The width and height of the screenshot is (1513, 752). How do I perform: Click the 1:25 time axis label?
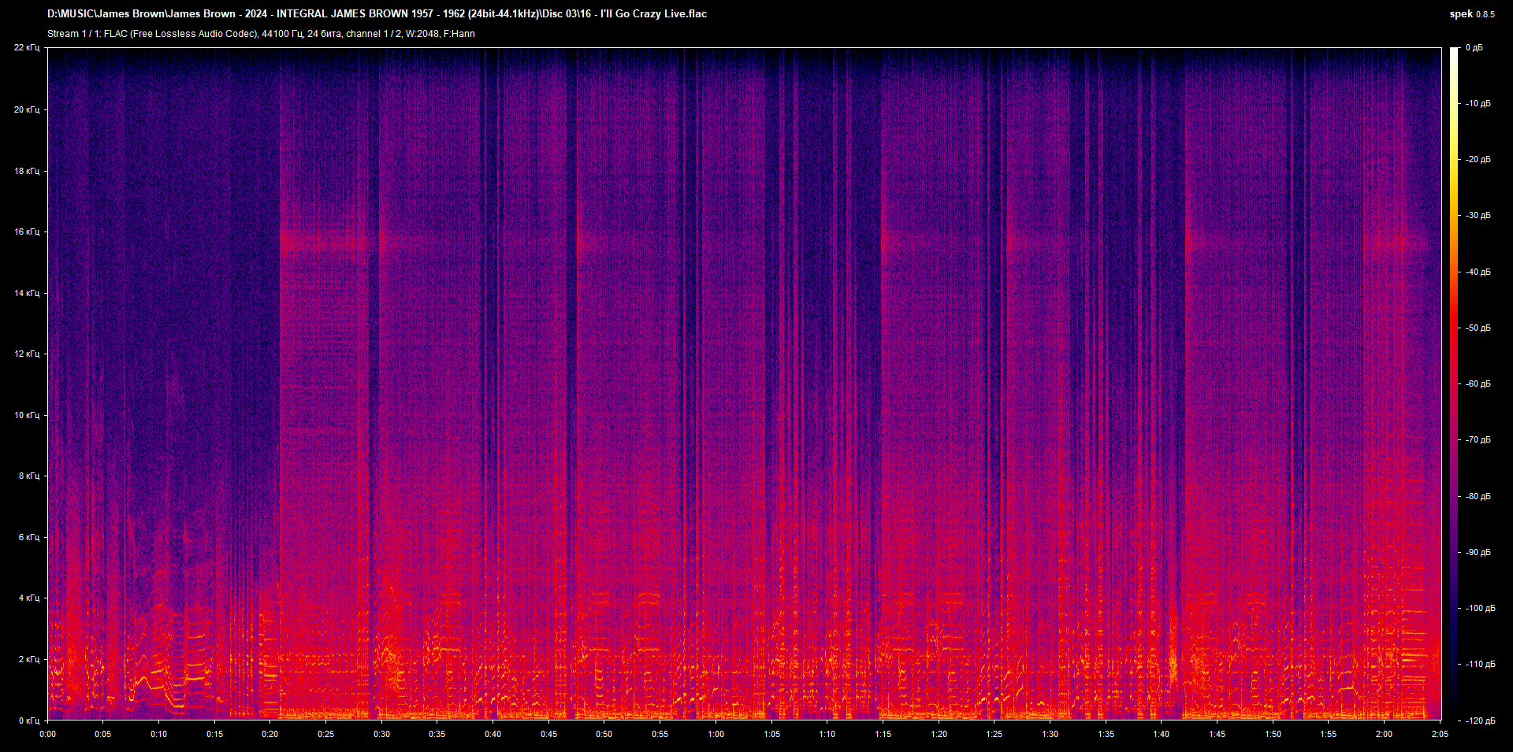click(x=994, y=734)
